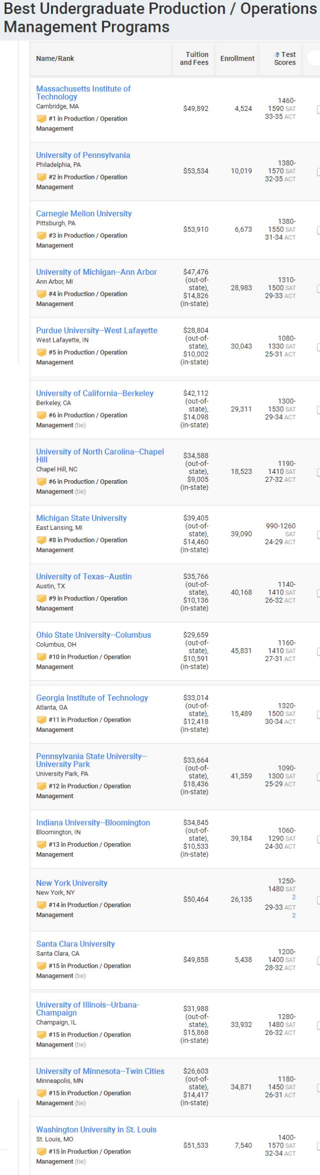Open the Georgia Institute of Technology link
Screen dimensions: 320x1175
point(92,698)
